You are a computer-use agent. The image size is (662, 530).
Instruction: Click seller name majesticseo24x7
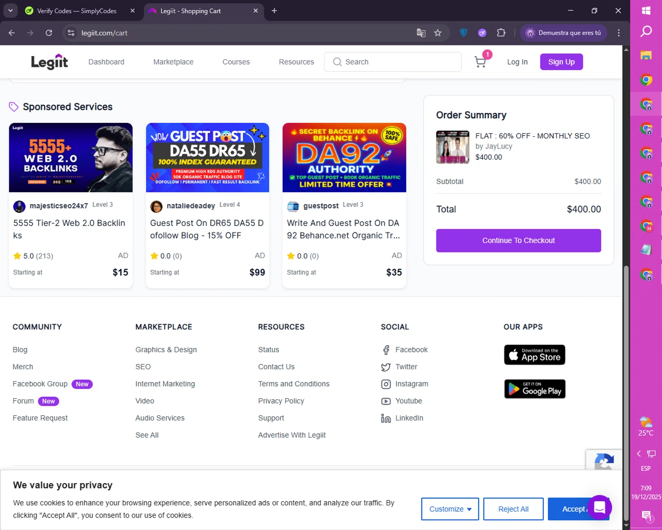[59, 206]
